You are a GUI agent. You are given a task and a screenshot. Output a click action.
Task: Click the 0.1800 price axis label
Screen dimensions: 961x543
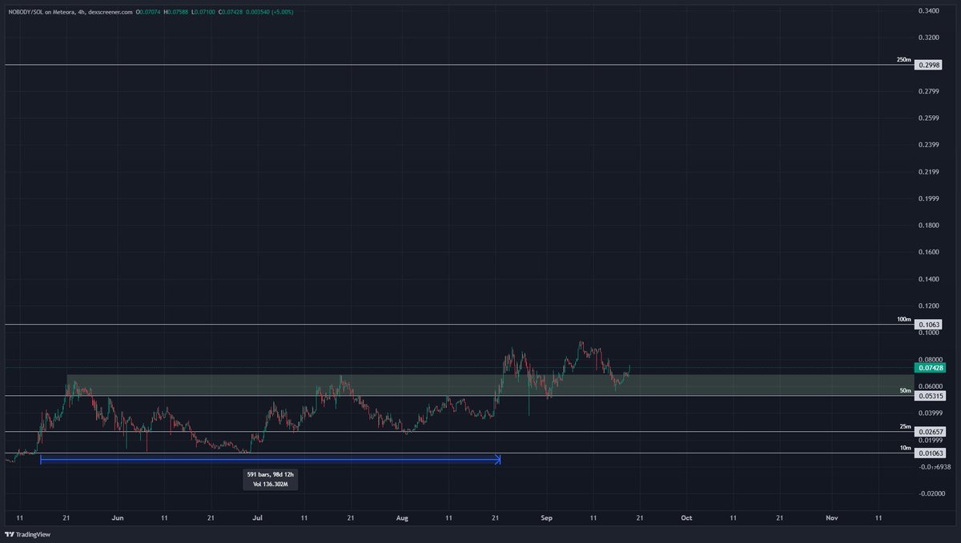[930, 226]
